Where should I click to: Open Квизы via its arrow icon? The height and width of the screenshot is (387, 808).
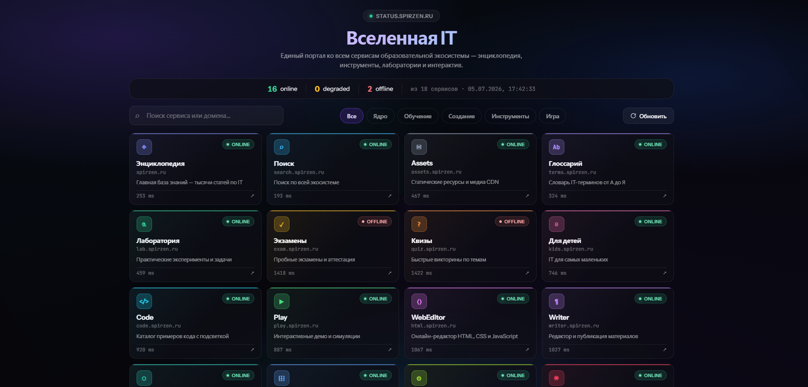pos(527,273)
